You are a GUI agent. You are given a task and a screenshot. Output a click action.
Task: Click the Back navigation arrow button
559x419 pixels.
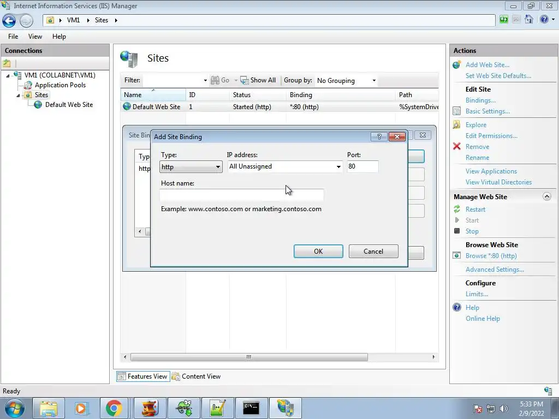(x=9, y=21)
